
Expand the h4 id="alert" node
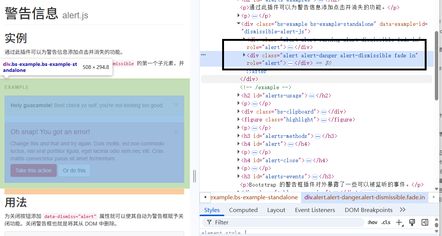click(x=238, y=144)
